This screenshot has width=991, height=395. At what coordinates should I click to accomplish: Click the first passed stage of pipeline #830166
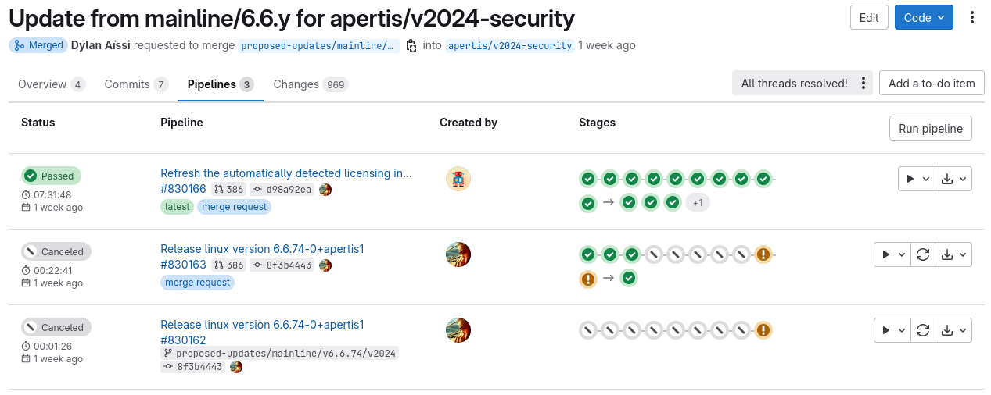[587, 179]
